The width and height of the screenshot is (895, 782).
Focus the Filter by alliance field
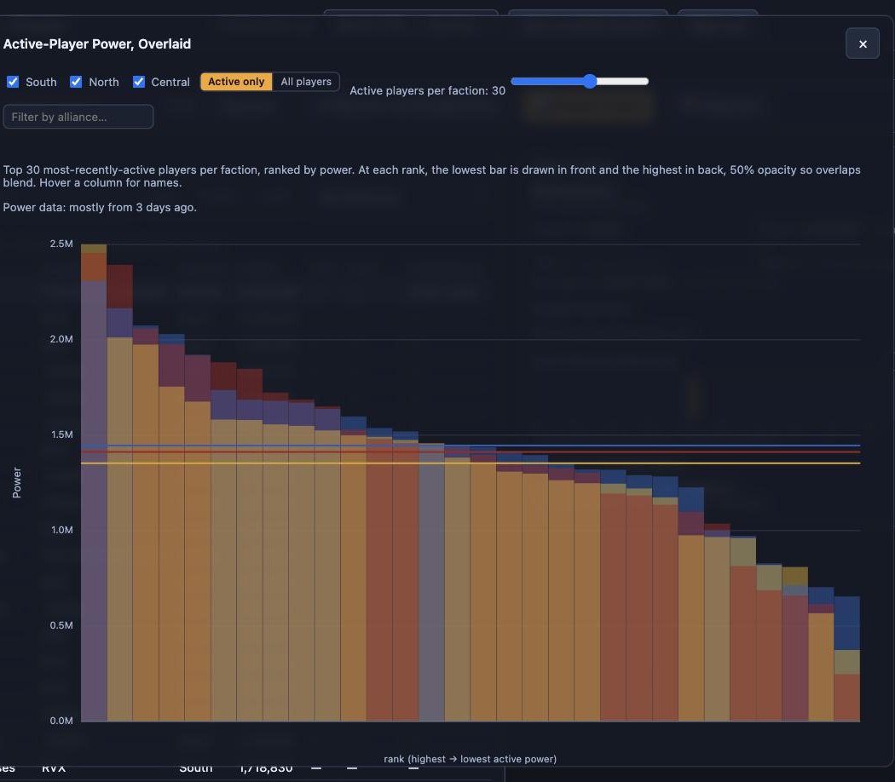point(78,117)
